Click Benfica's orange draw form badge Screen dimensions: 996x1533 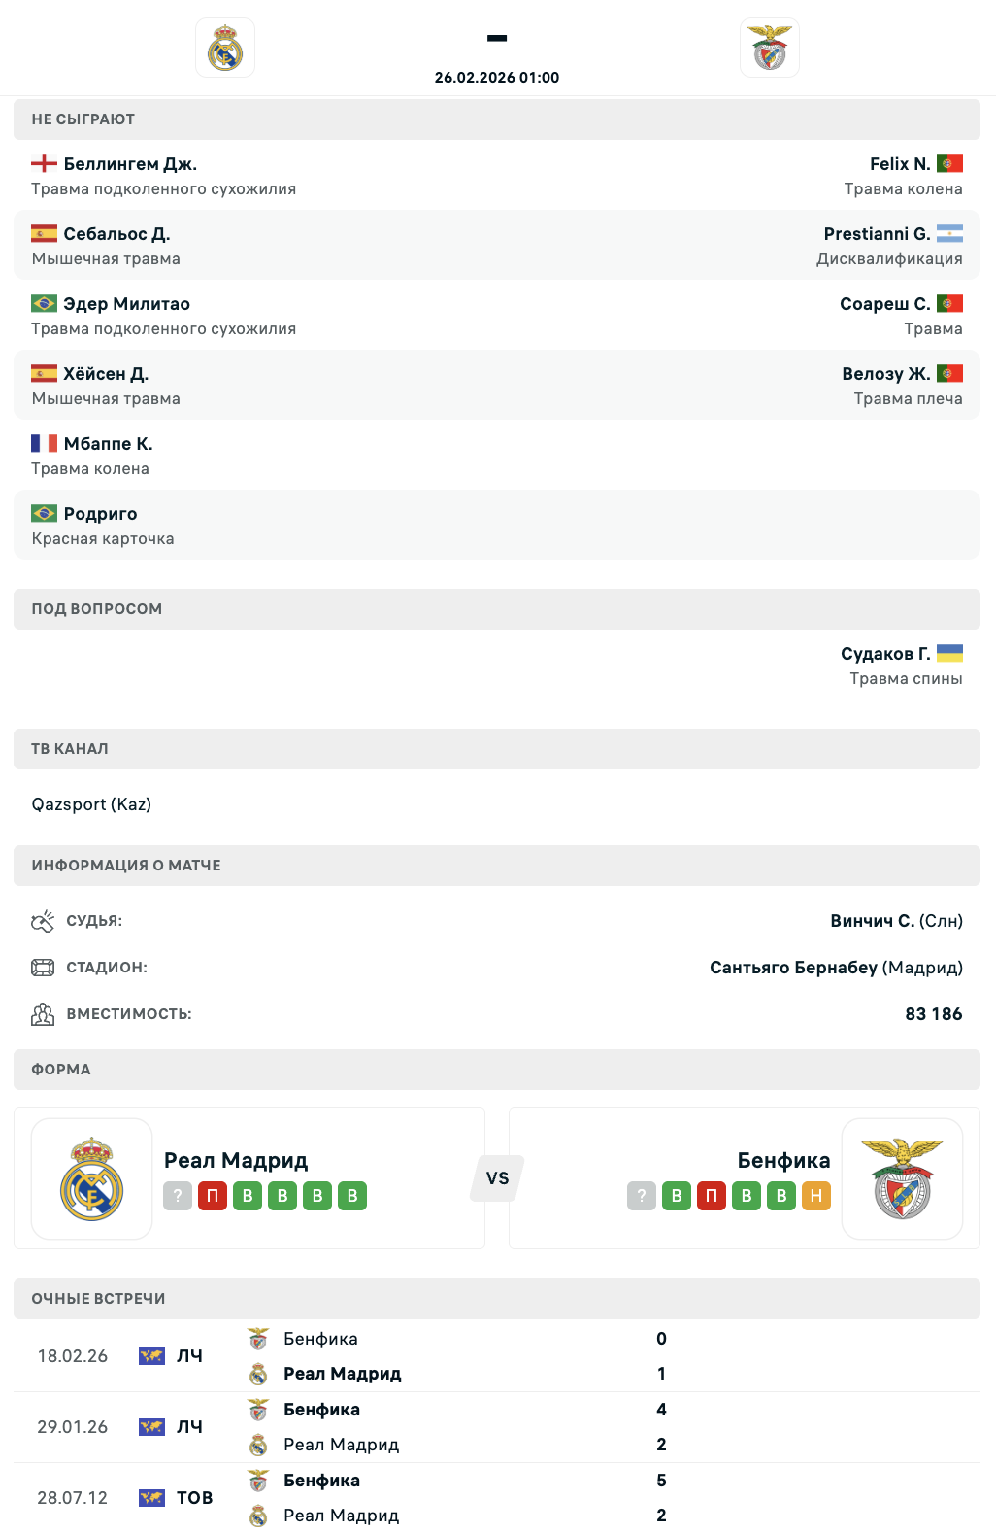point(816,1196)
